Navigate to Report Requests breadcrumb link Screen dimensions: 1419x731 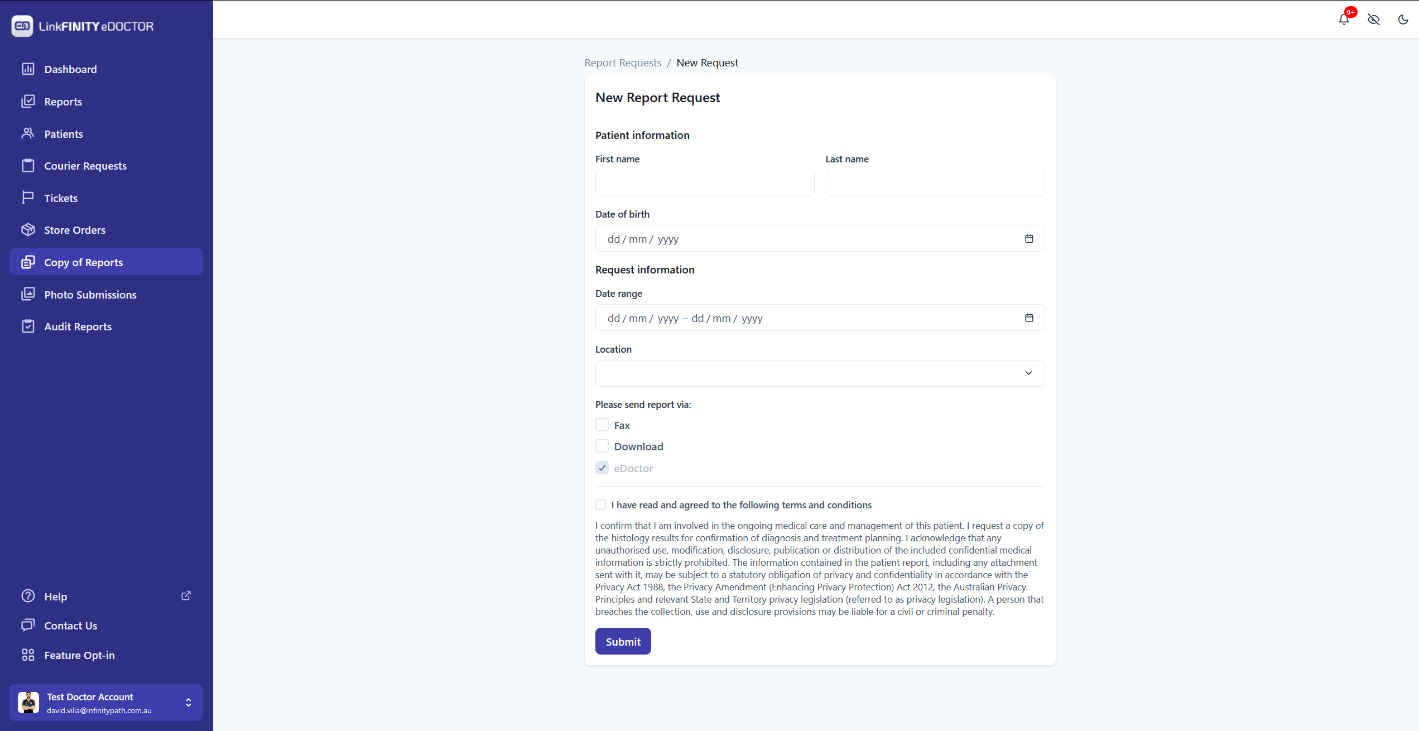(623, 63)
